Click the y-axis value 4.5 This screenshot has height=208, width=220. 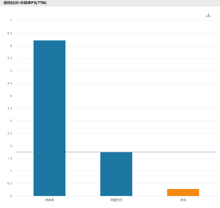click(10, 84)
